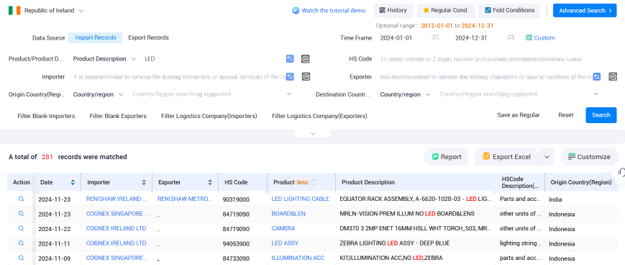View details for the CAMERA row
This screenshot has width=625, height=265.
pyautogui.click(x=21, y=228)
